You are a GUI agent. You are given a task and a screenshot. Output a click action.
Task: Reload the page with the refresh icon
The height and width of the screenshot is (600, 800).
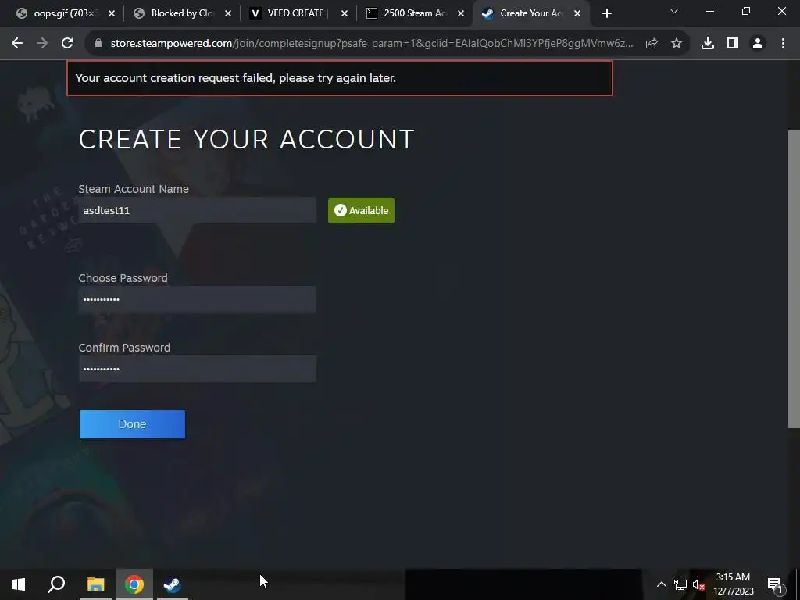point(67,44)
